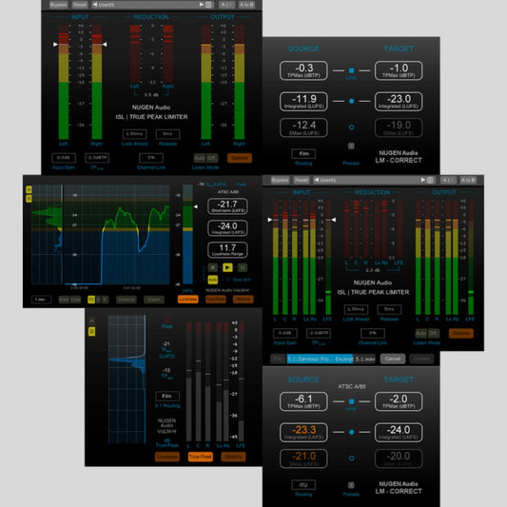Click Presets icon in ATSC A/85 LM-Correct panel

pos(351,485)
